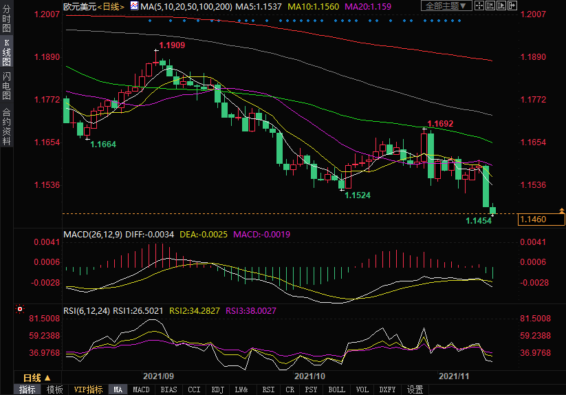Select the 指标 tab in the bottom bar
The height and width of the screenshot is (395, 566).
tap(27, 389)
